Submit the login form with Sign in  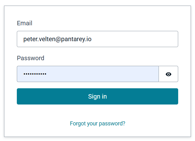tap(97, 96)
